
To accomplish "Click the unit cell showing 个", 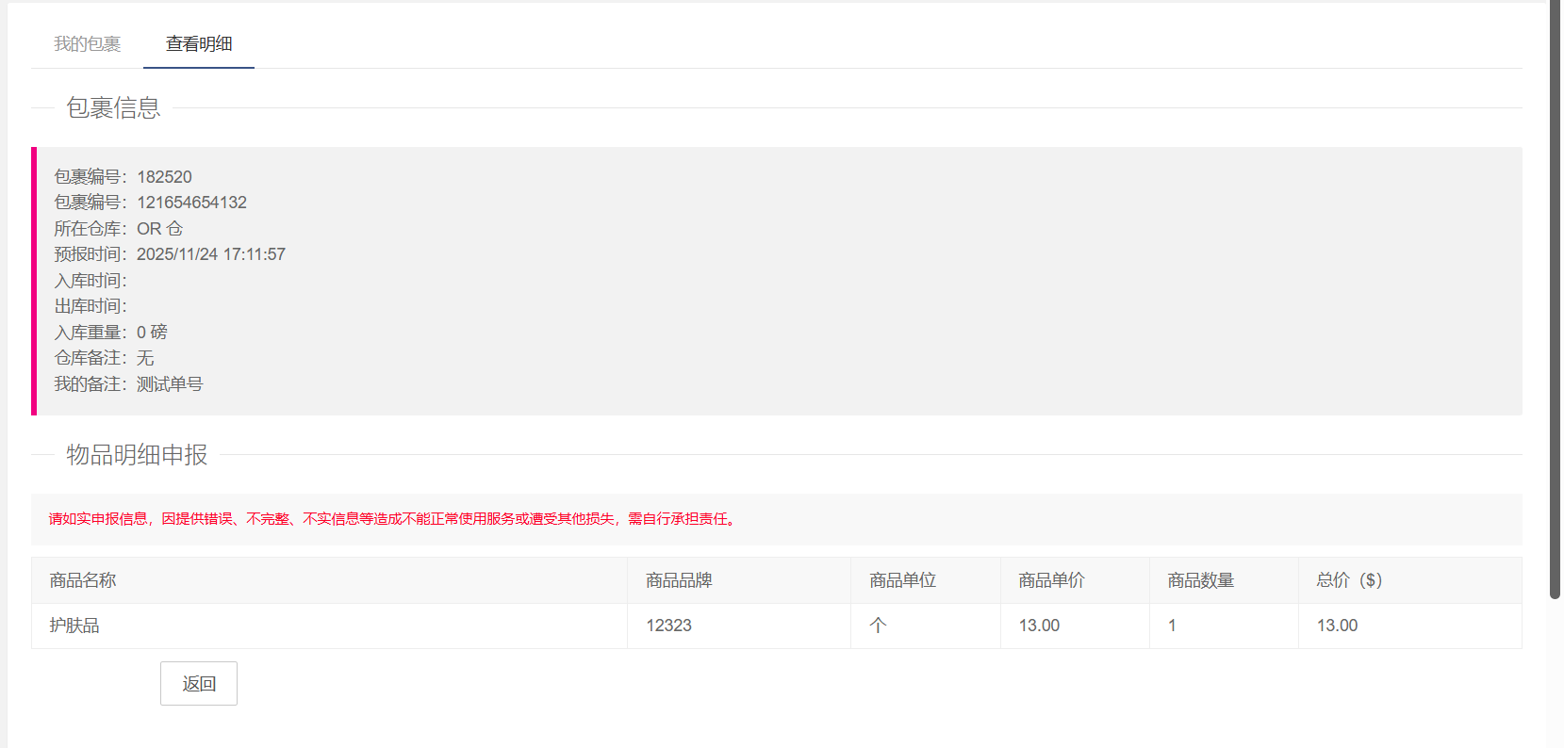I will (878, 626).
